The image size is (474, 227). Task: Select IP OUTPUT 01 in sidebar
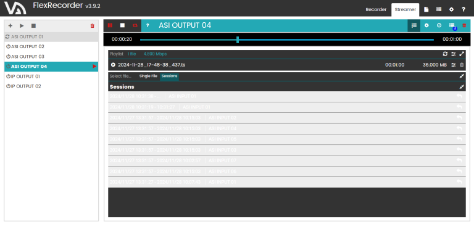[51, 76]
